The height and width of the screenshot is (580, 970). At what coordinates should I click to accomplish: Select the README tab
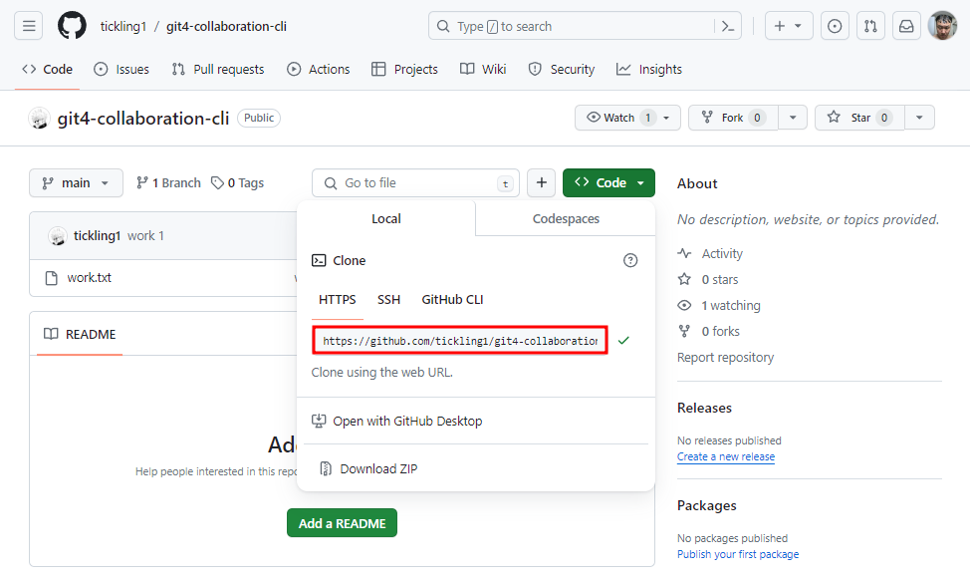[80, 334]
